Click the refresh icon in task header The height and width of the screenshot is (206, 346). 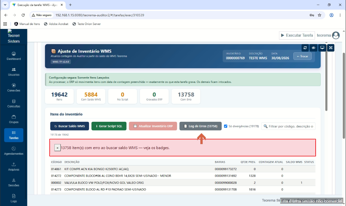pos(305,48)
